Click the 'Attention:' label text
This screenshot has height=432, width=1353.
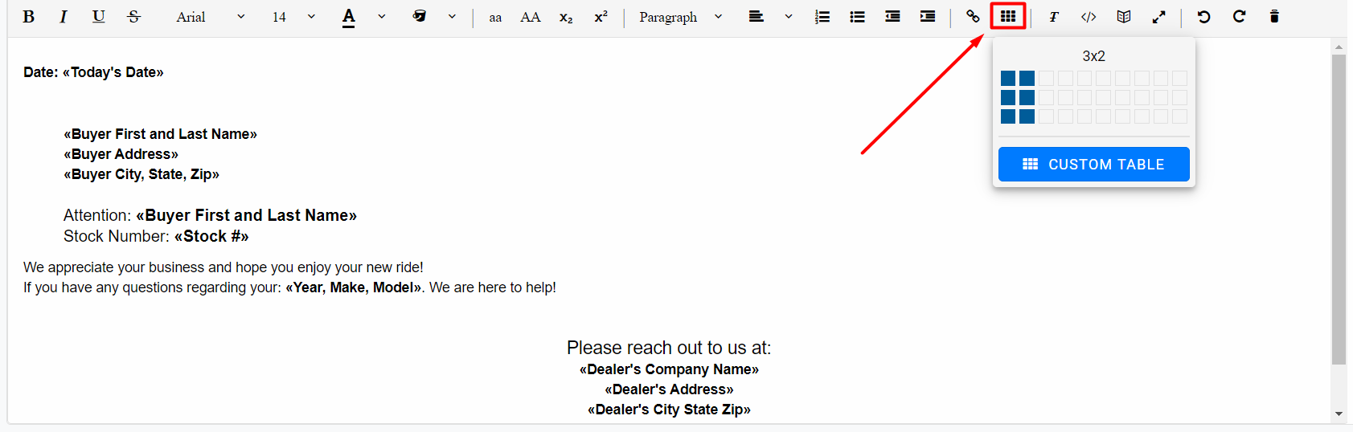tap(97, 215)
